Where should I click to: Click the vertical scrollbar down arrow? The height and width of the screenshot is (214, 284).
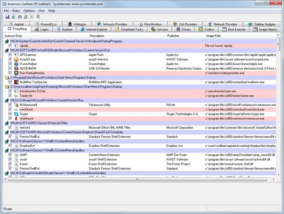(278, 175)
